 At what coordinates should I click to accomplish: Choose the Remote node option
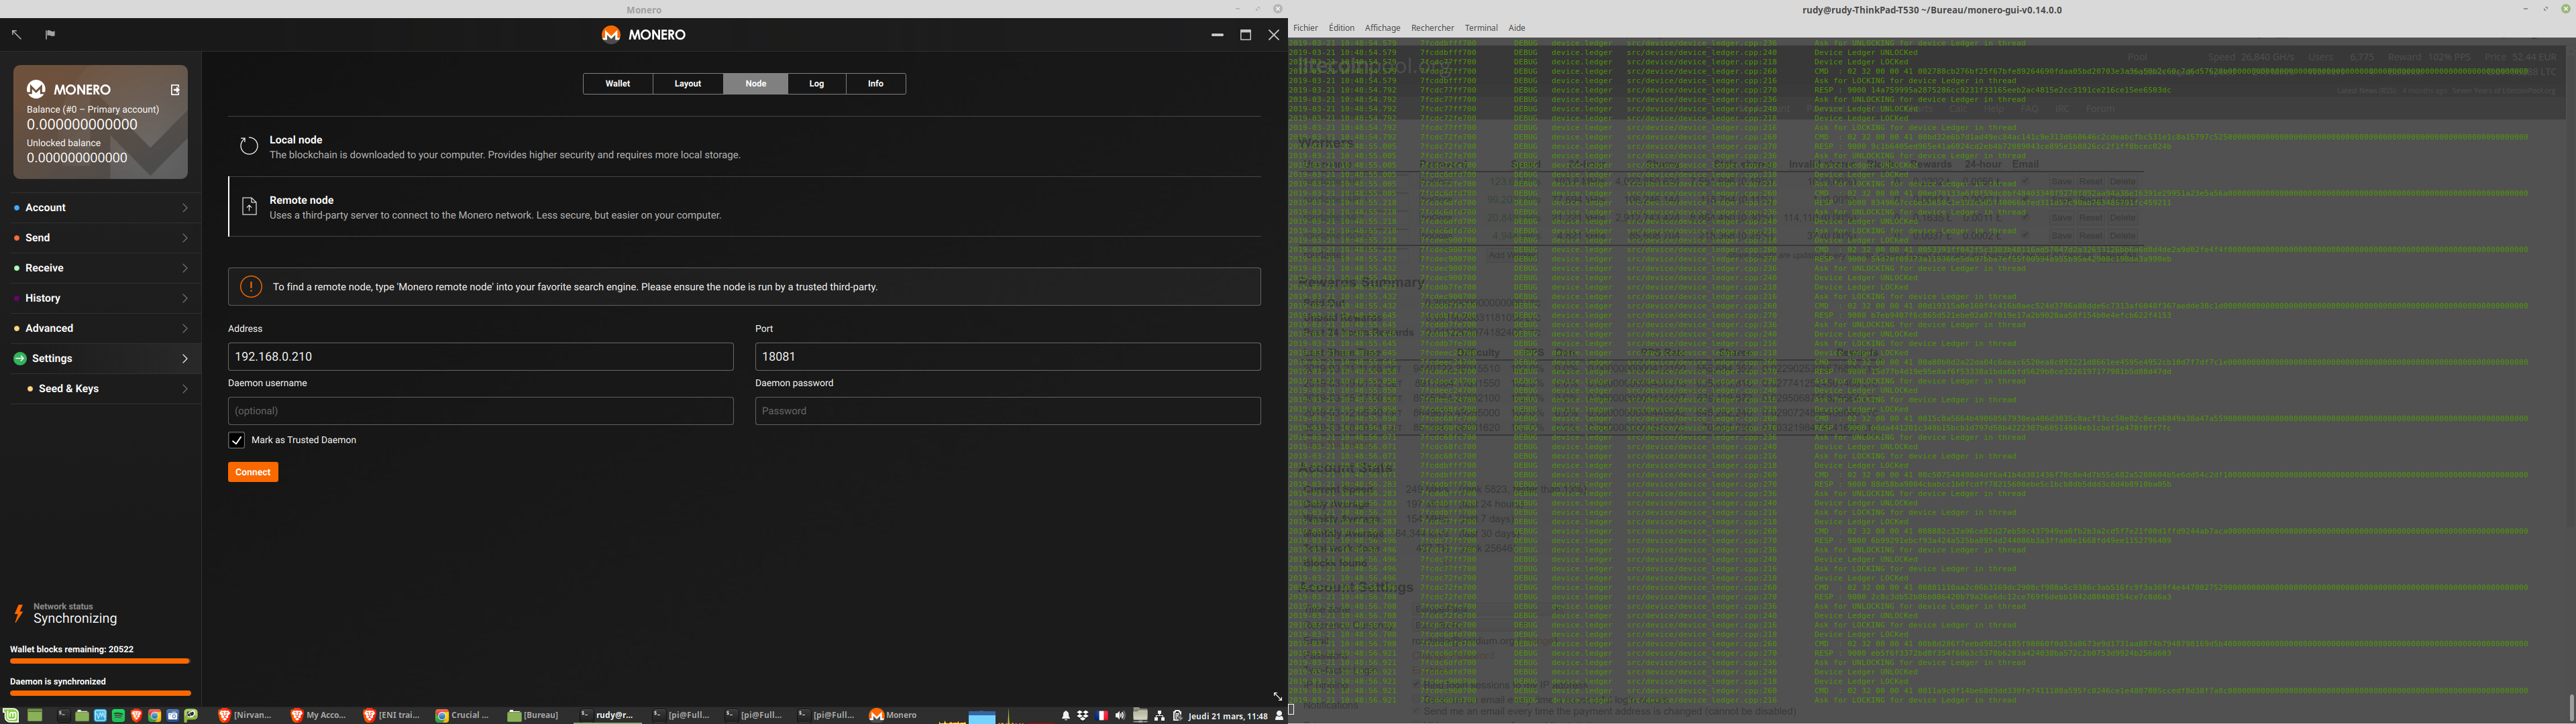click(745, 207)
